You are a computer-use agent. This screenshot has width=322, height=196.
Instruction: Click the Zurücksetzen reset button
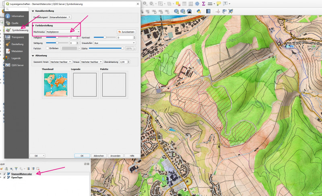pyautogui.click(x=126, y=31)
